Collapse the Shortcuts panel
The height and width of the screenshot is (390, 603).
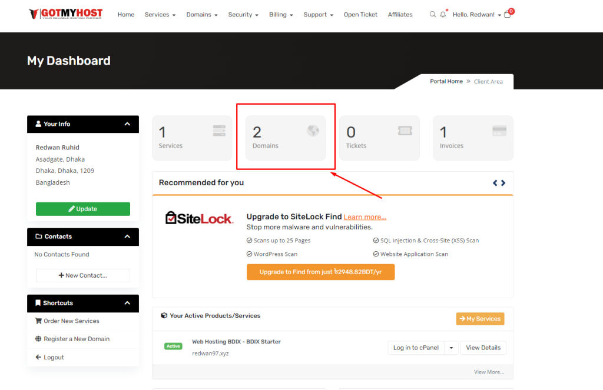pyautogui.click(x=127, y=303)
